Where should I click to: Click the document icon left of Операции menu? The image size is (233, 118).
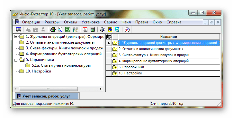[17, 22]
